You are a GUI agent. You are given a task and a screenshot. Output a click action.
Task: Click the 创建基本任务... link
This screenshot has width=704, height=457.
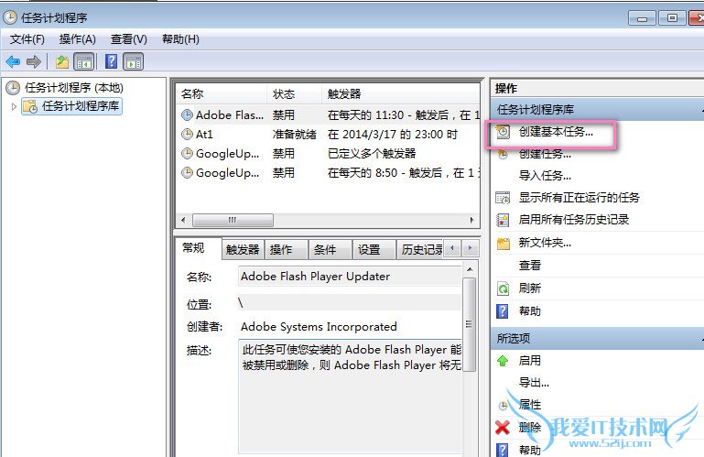556,132
